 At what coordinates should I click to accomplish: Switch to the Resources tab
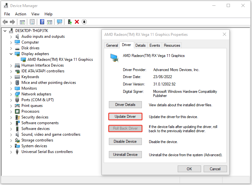pyautogui.click(x=172, y=45)
